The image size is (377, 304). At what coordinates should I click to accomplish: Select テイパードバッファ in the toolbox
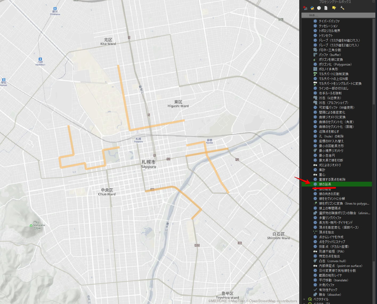329,21
